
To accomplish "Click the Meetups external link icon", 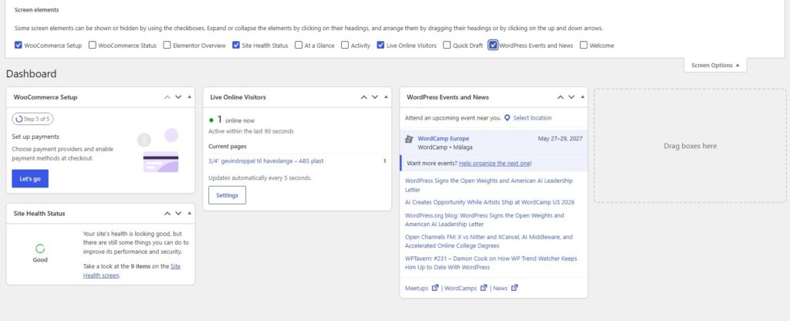I will click(x=435, y=288).
